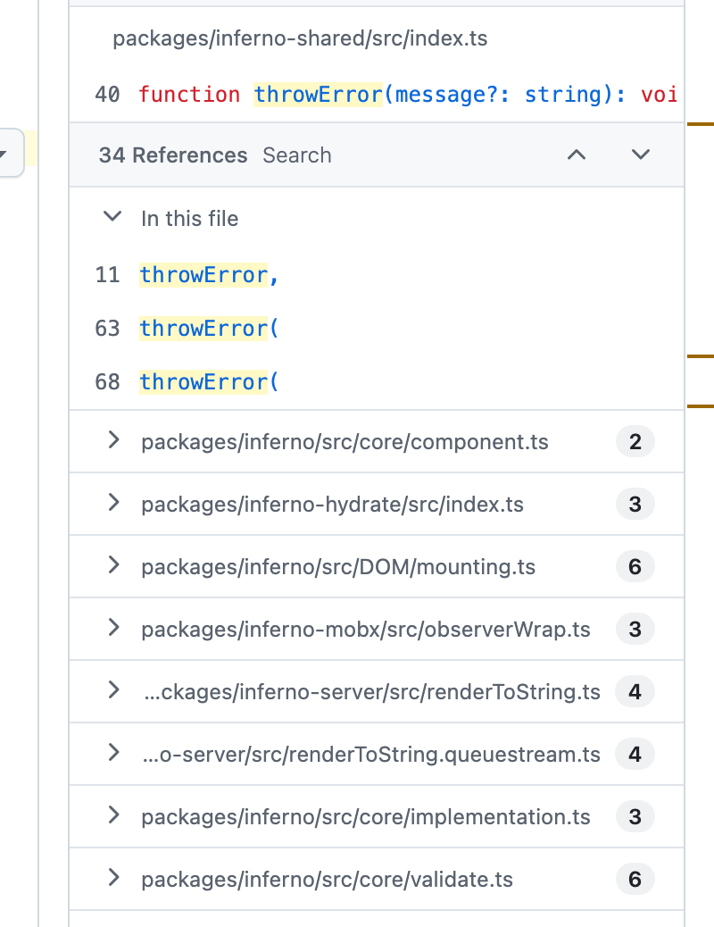Expand core/validate.ts references
Screen dimensions: 714x927
coord(113,879)
